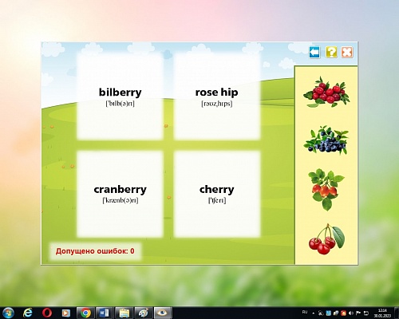Pick the blue bilberry cluster picture
Image resolution: width=399 pixels, height=319 pixels.
coord(326,140)
